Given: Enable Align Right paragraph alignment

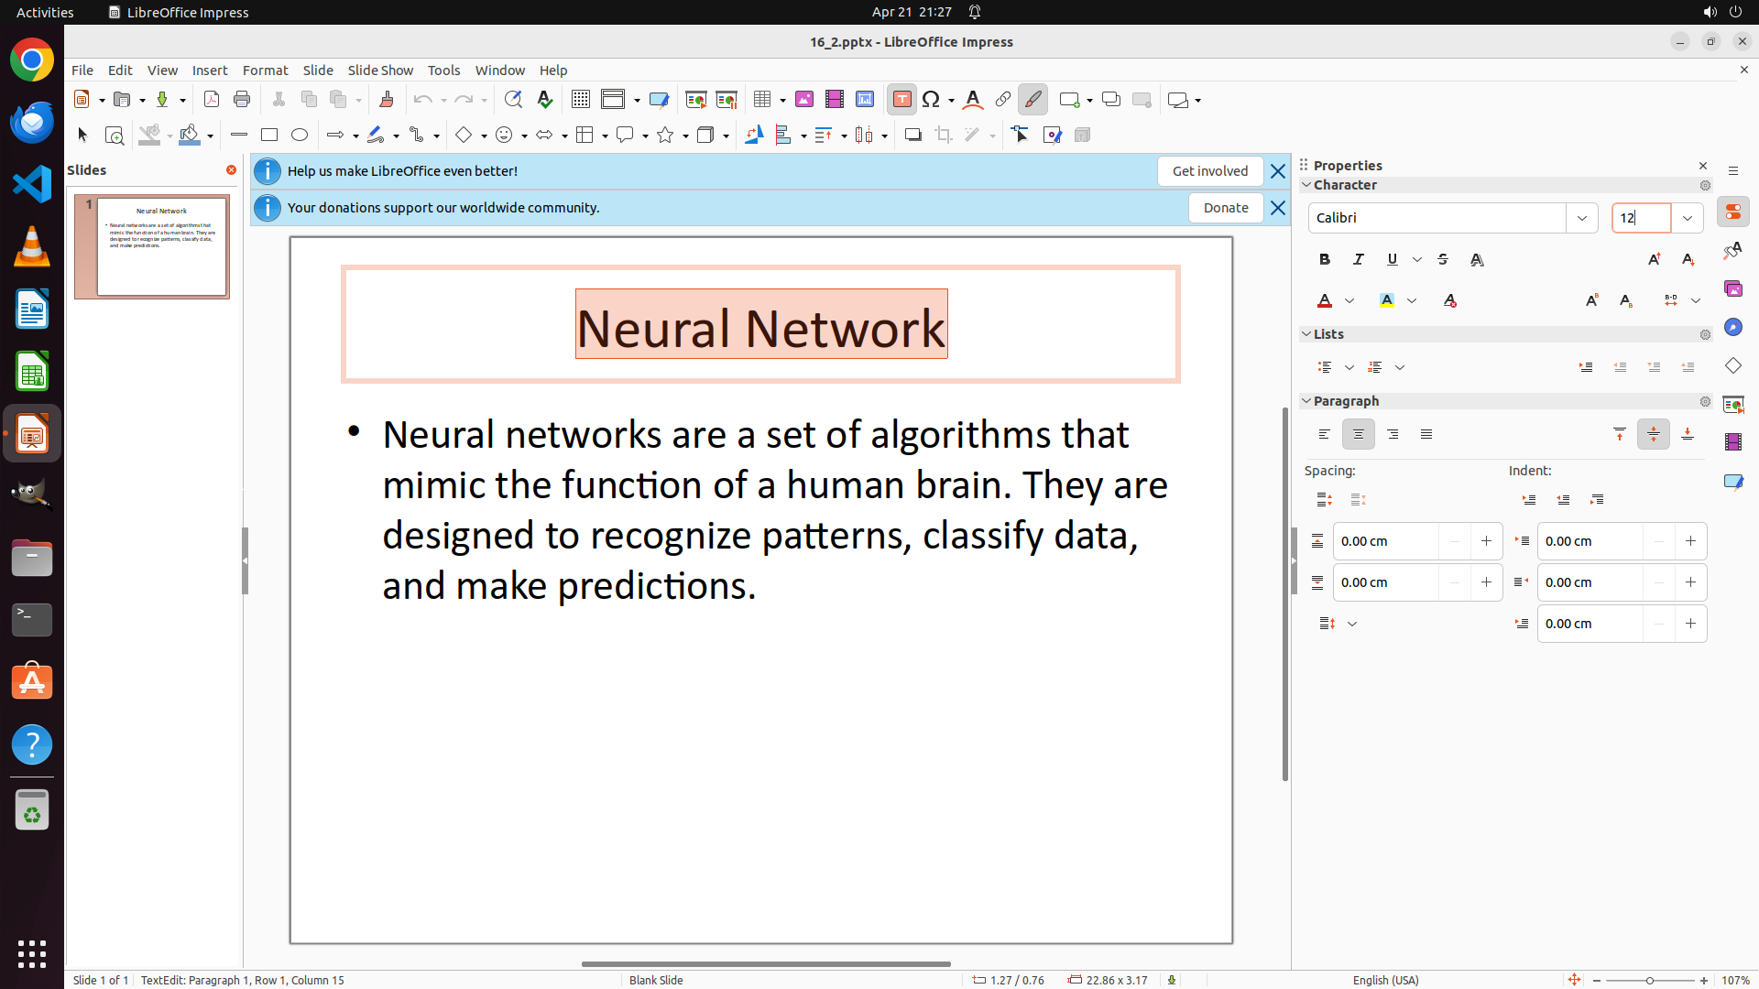Looking at the screenshot, I should [1393, 434].
